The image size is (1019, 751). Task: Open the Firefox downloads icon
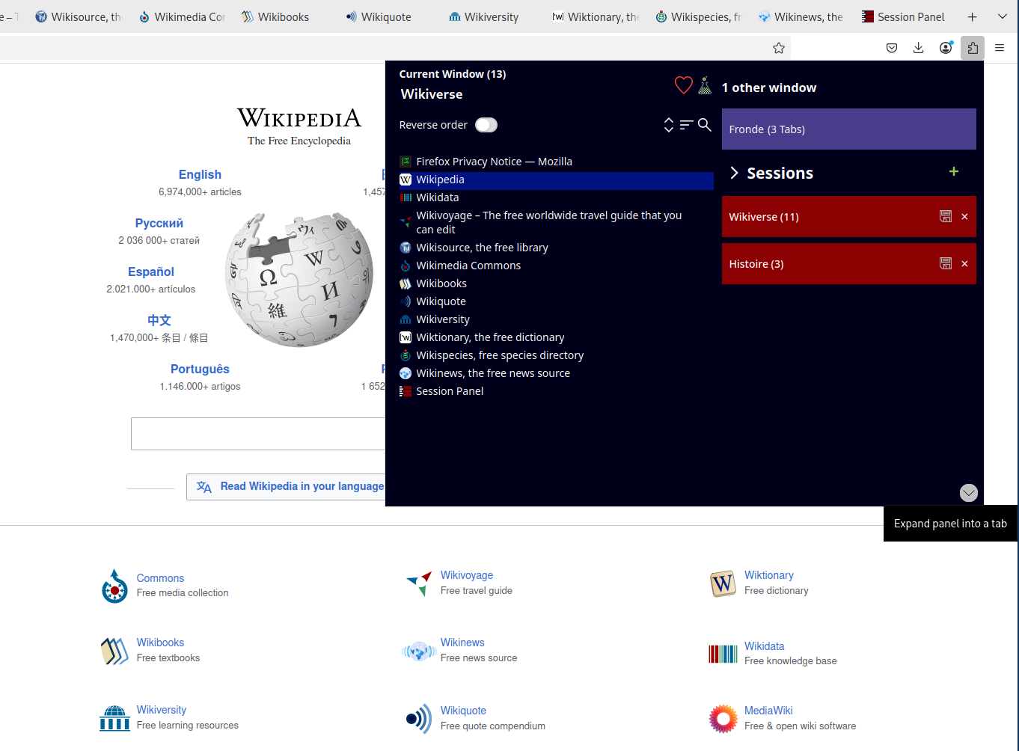(x=919, y=48)
